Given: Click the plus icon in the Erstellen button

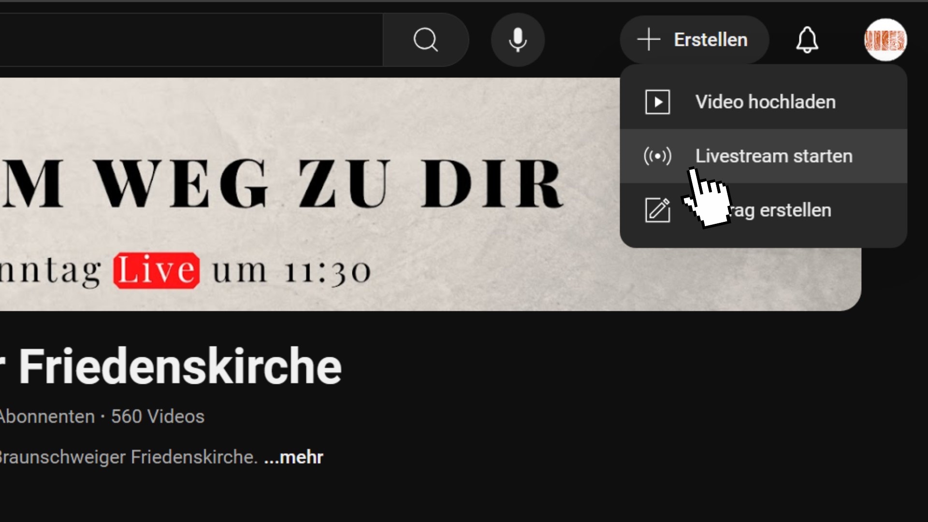Looking at the screenshot, I should (x=649, y=40).
